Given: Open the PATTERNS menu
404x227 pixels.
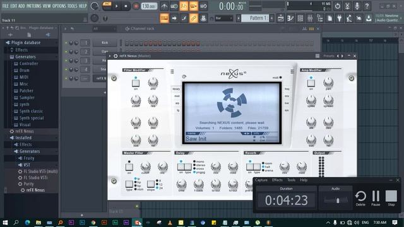Looking at the screenshot, I should tap(33, 6).
